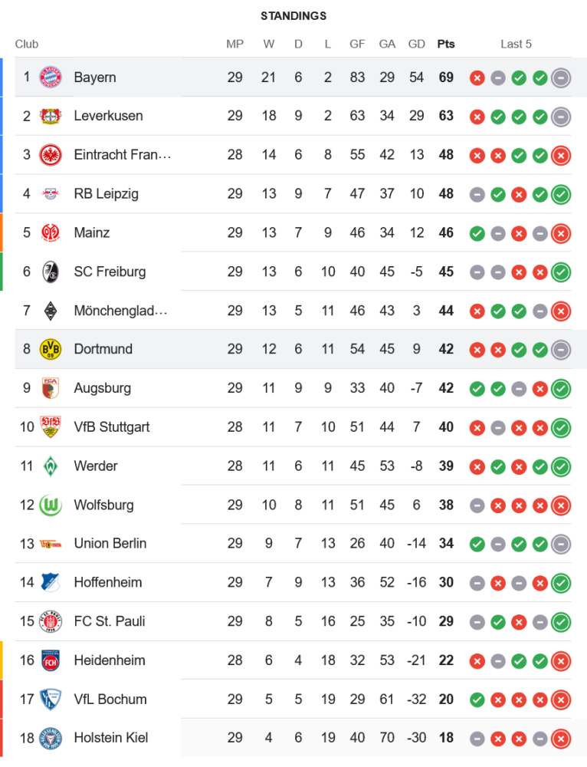Click RB Leipzig's latest circled win icon
587x767 pixels.
click(x=561, y=194)
